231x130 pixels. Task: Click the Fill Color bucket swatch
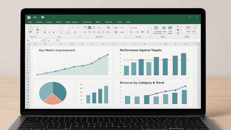click(68, 32)
